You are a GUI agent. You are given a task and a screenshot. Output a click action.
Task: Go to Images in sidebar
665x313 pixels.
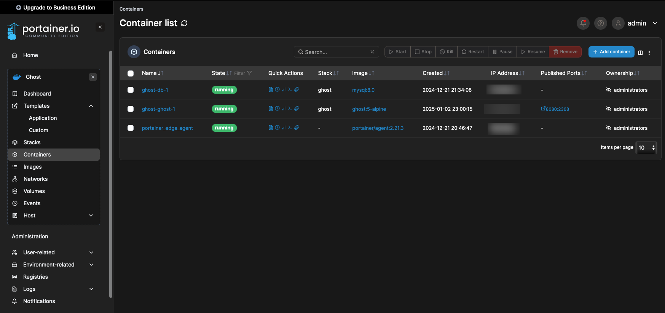pos(33,167)
